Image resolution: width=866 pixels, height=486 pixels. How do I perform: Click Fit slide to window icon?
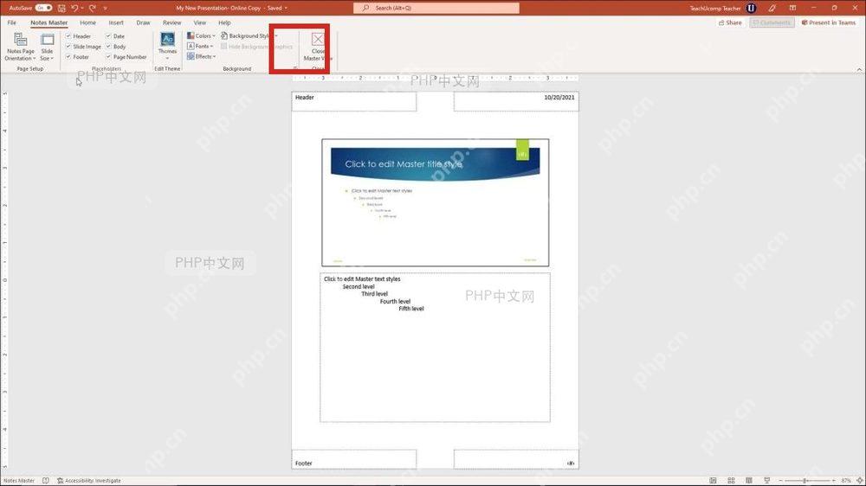859,481
